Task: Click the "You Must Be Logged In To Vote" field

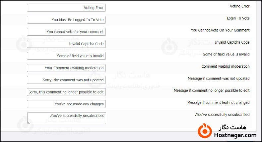Action: (x=66, y=20)
